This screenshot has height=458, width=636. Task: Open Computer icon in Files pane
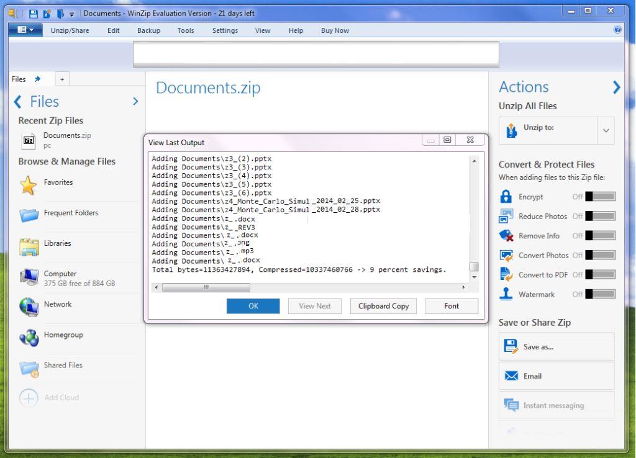pos(29,277)
